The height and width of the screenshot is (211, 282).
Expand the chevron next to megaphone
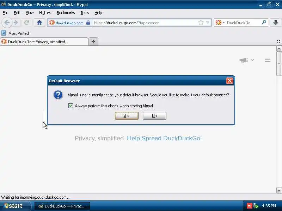click(252, 60)
